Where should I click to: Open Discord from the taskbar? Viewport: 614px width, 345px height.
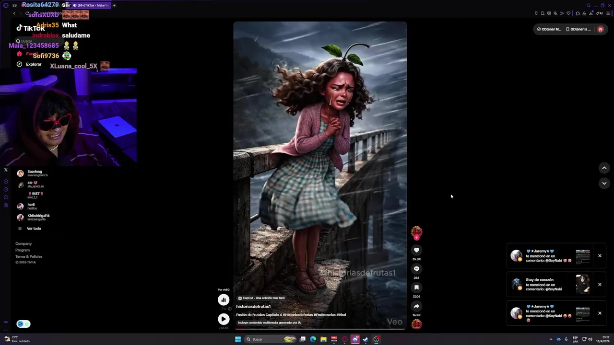pyautogui.click(x=355, y=339)
